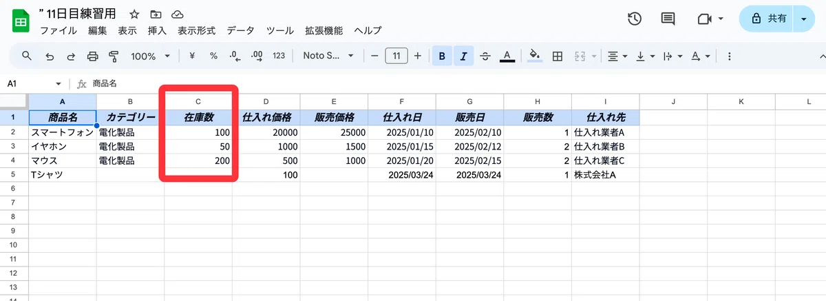
Task: Toggle strikethrough formatting
Action: (485, 56)
